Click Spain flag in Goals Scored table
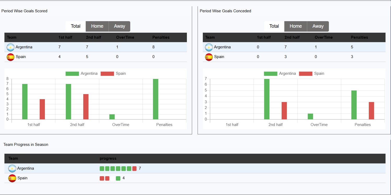 point(11,57)
